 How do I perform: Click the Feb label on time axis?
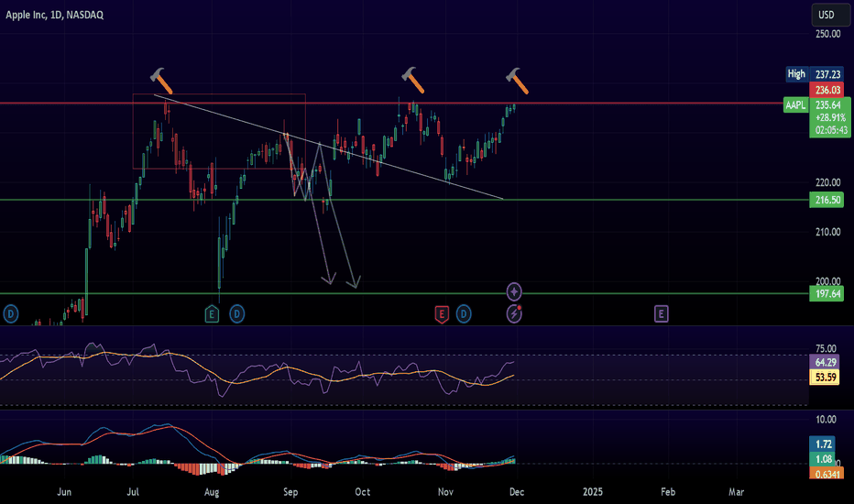[668, 492]
